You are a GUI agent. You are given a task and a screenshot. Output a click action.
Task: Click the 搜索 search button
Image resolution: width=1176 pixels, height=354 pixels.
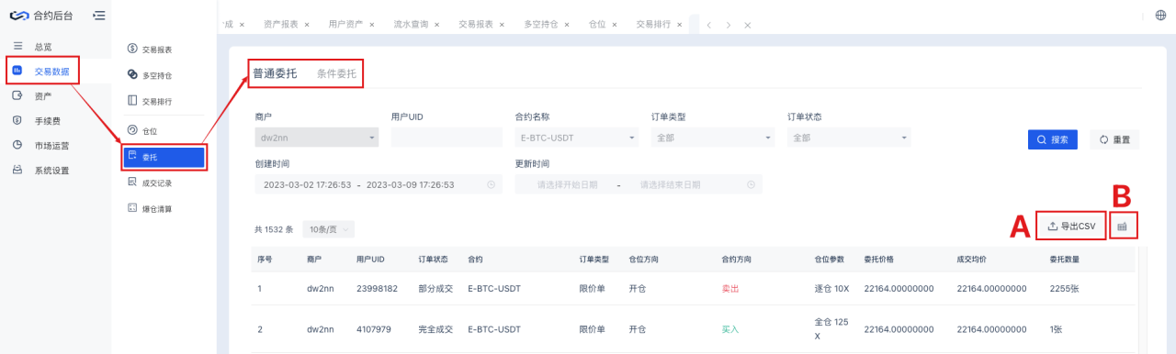click(1053, 139)
